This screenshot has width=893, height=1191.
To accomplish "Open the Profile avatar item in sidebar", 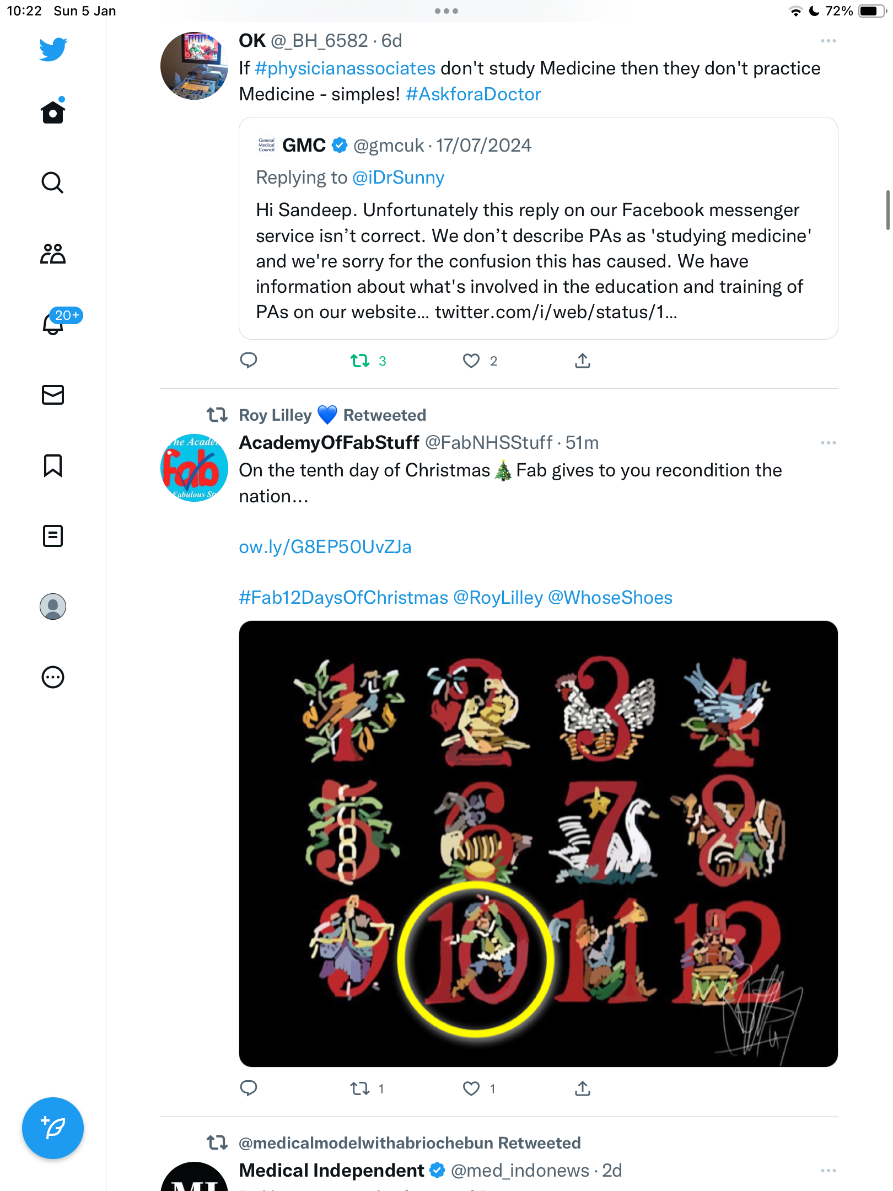I will point(53,607).
